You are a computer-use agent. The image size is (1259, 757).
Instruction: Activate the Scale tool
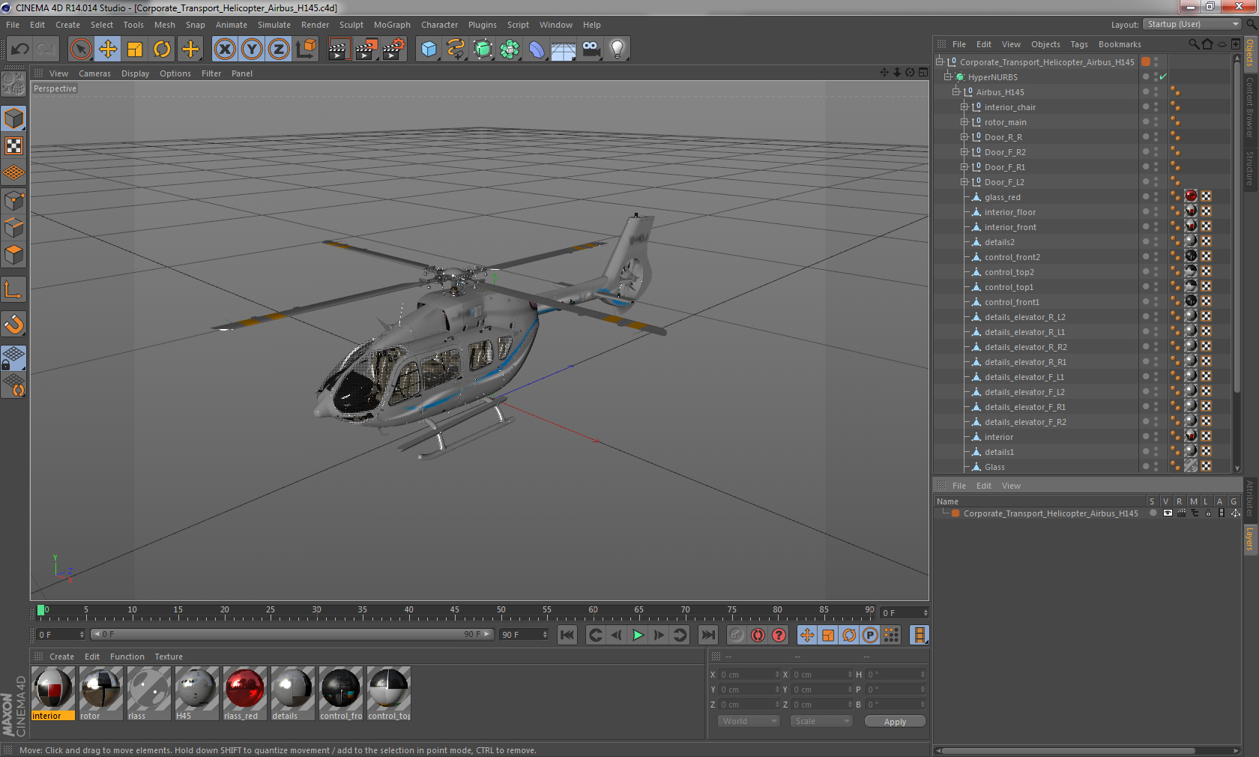[135, 49]
